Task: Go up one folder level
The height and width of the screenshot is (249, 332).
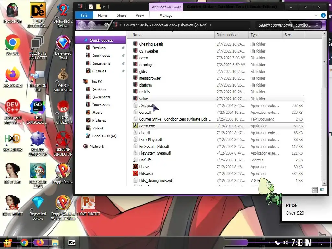Action: [x=106, y=25]
